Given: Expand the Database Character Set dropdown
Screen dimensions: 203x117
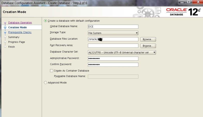Looking at the screenshot, I should (x=122, y=52).
